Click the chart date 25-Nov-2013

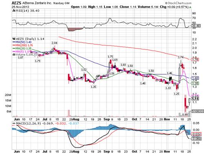click(x=20, y=7)
